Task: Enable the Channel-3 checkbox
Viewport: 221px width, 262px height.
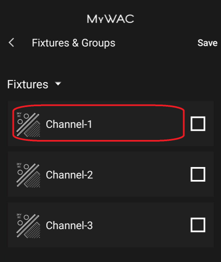Action: pos(198,225)
